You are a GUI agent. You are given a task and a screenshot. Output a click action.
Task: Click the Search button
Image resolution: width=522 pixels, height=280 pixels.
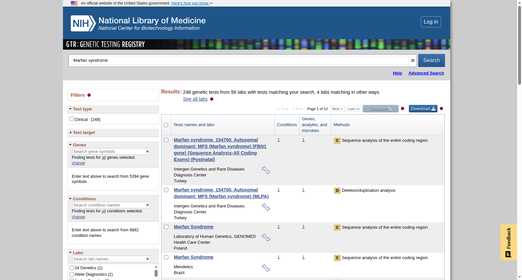[431, 60]
